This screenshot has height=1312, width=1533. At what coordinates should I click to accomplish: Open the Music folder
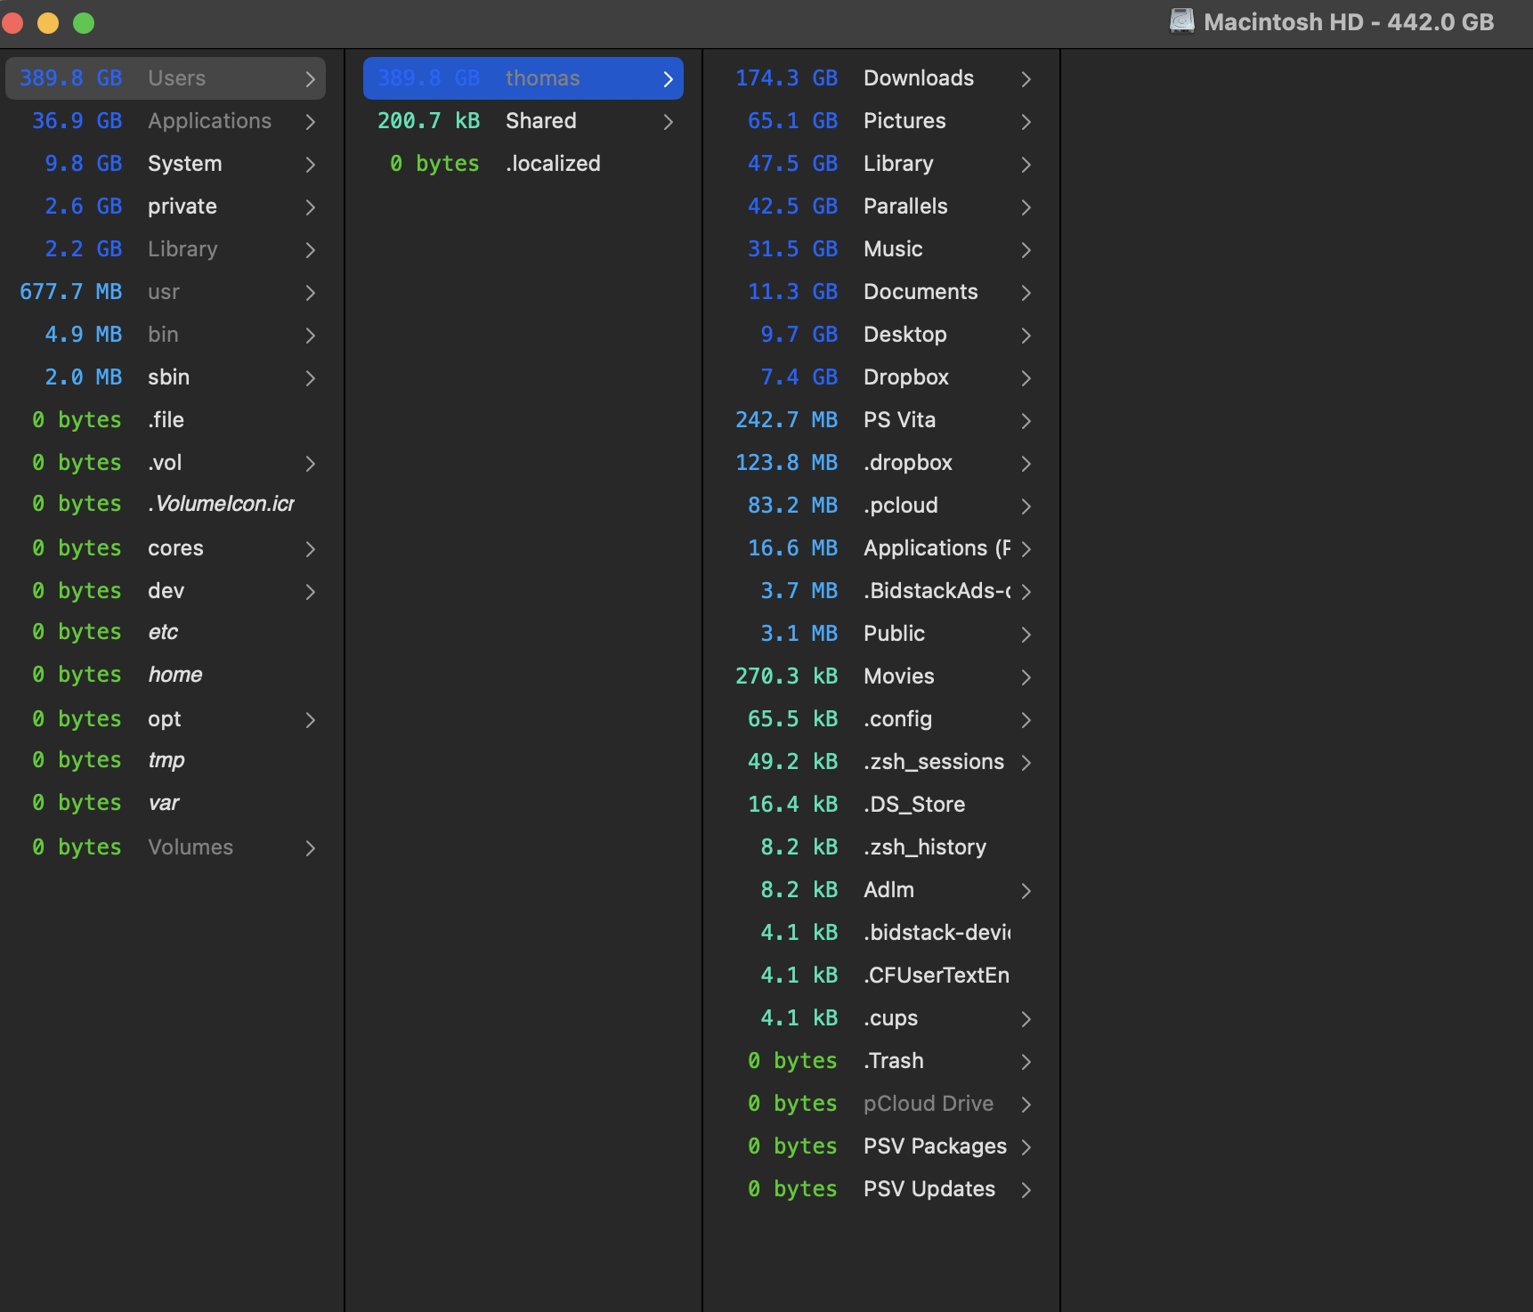tap(892, 249)
